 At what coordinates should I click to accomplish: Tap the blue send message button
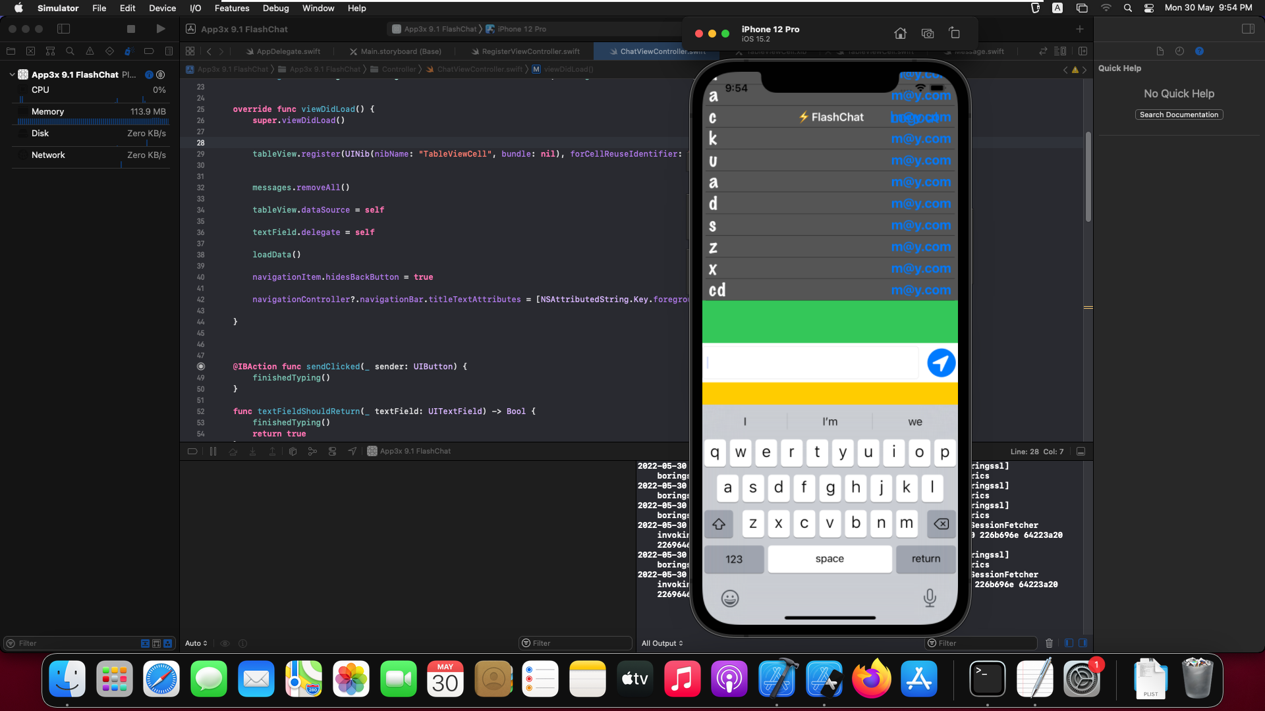click(941, 363)
